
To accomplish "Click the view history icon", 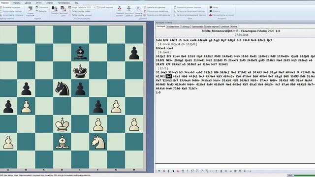I will coord(211,15).
